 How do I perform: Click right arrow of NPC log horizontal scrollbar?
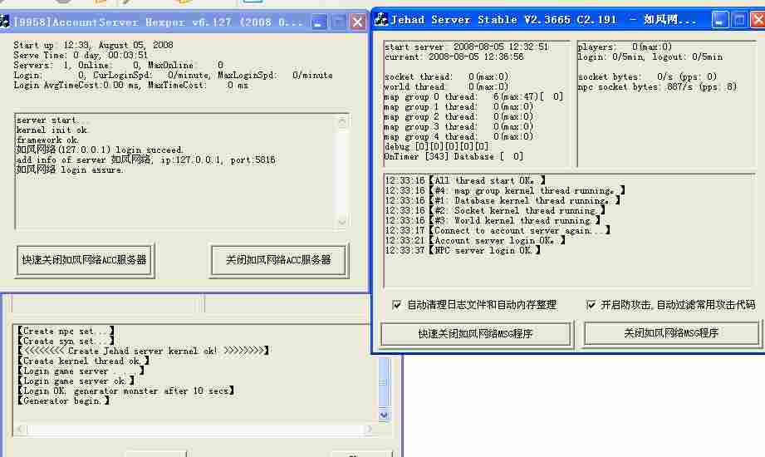coord(368,430)
